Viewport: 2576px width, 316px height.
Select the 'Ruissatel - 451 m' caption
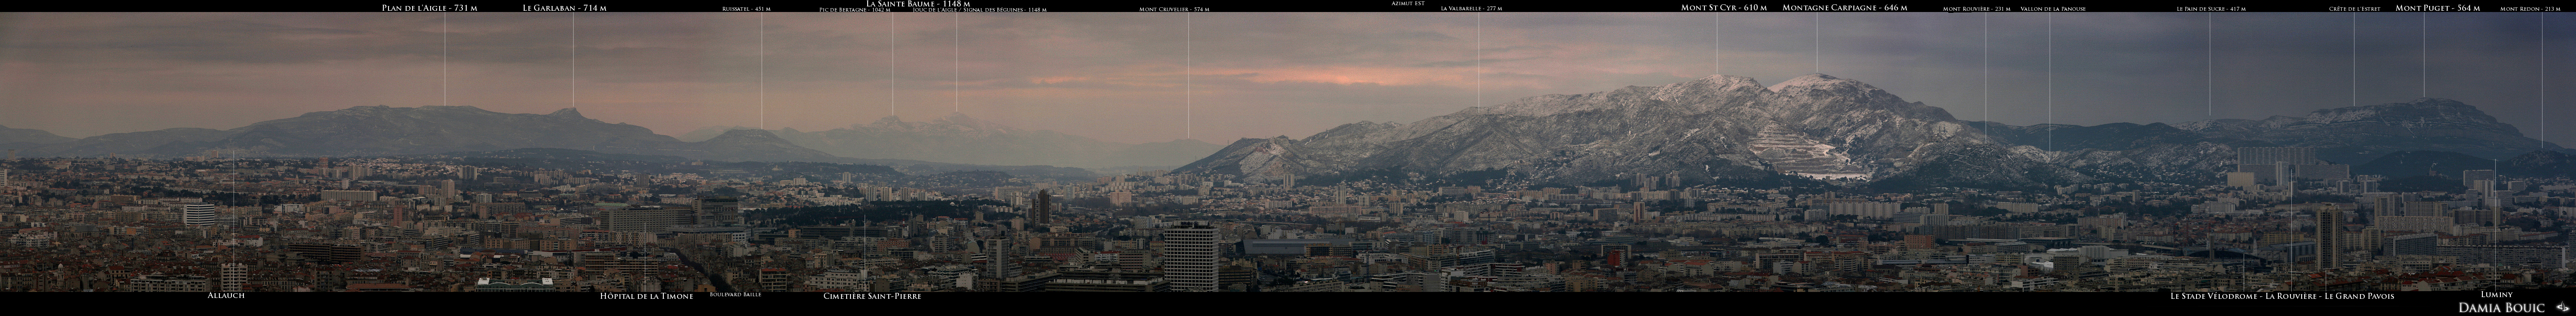click(746, 9)
